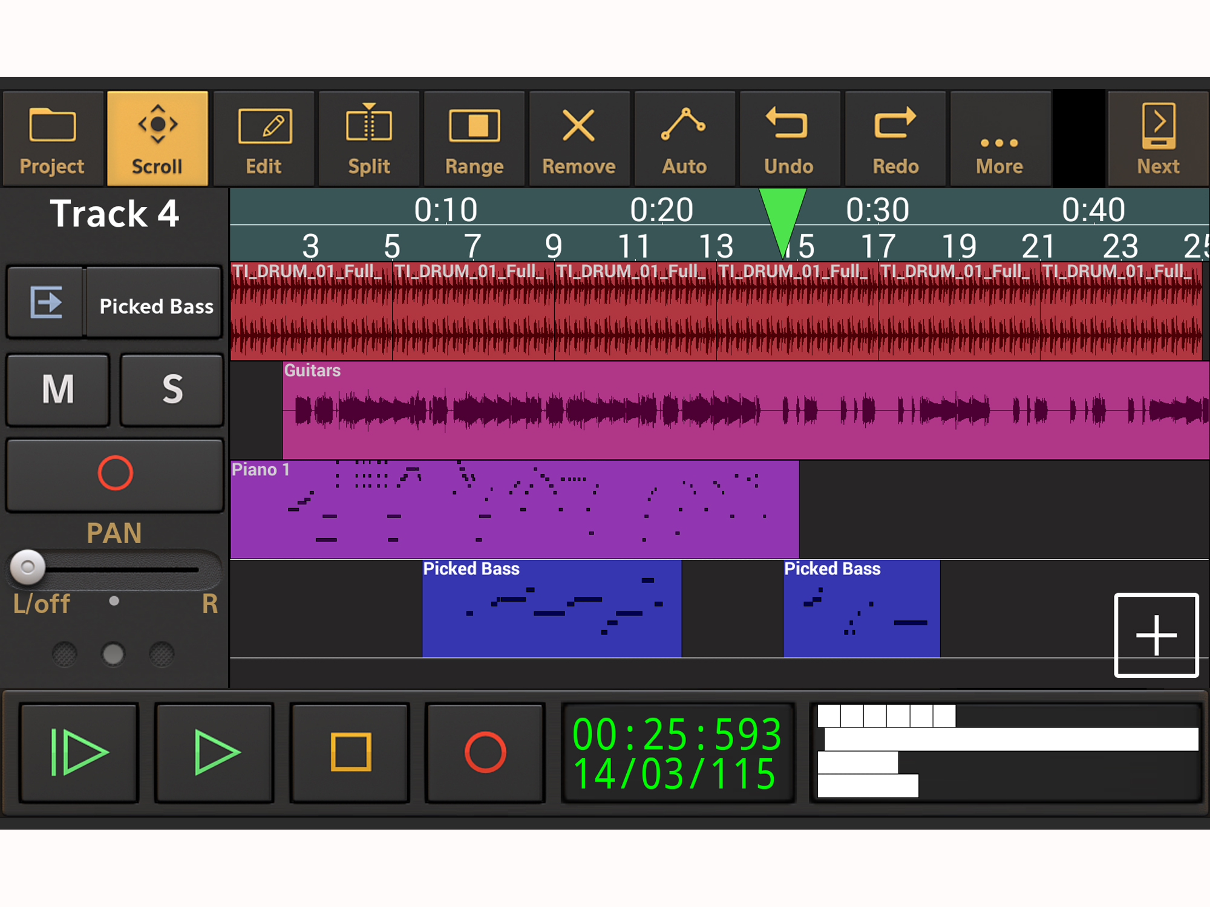
Task: Start recording with the transport record button
Action: (485, 753)
